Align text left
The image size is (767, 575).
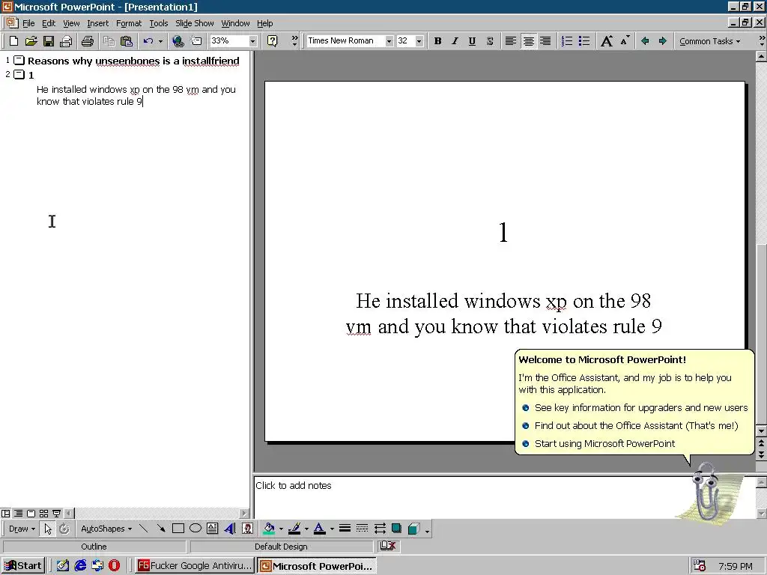tap(511, 41)
